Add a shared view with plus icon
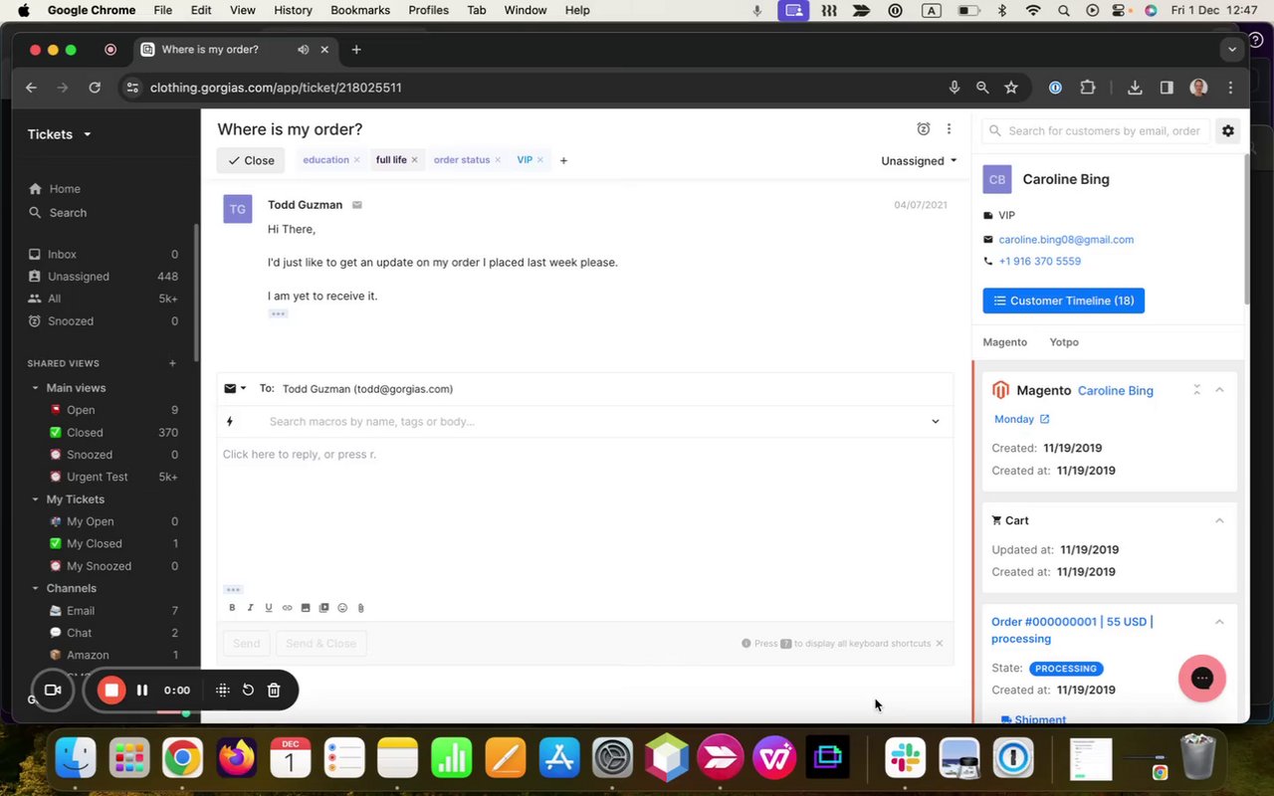The image size is (1274, 796). click(x=172, y=363)
